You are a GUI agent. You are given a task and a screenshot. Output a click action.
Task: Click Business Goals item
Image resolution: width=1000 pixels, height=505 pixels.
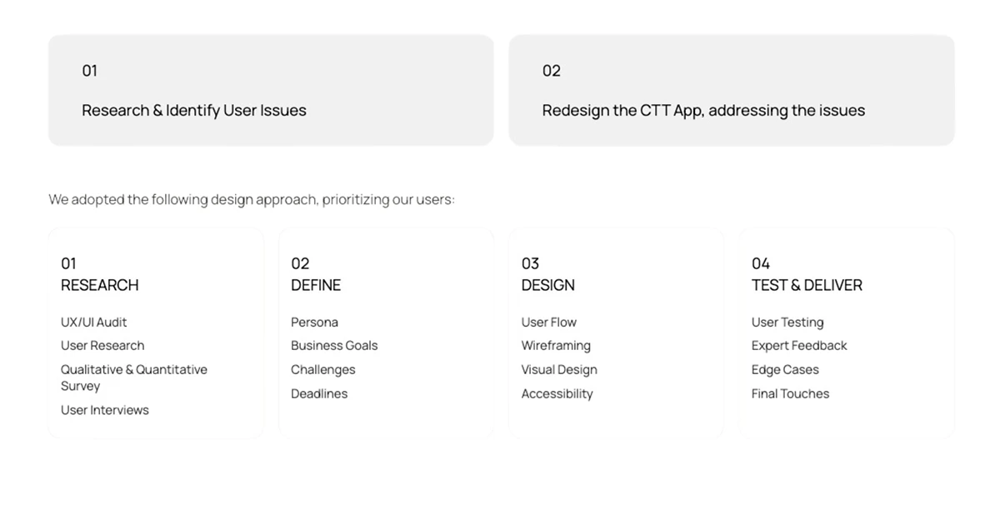334,346
